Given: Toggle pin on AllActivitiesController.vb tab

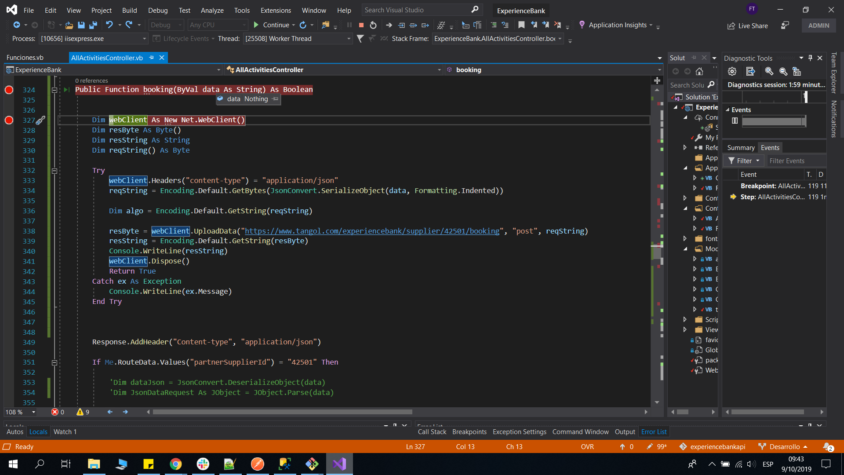Looking at the screenshot, I should [152, 58].
